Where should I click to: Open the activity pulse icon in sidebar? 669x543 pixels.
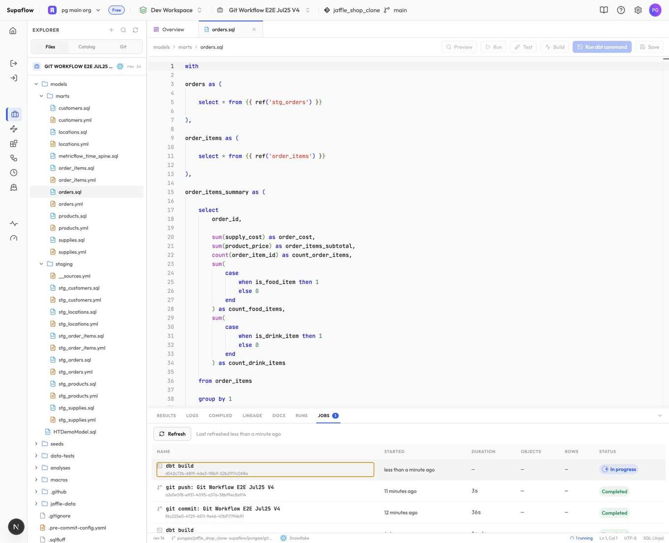tap(14, 224)
